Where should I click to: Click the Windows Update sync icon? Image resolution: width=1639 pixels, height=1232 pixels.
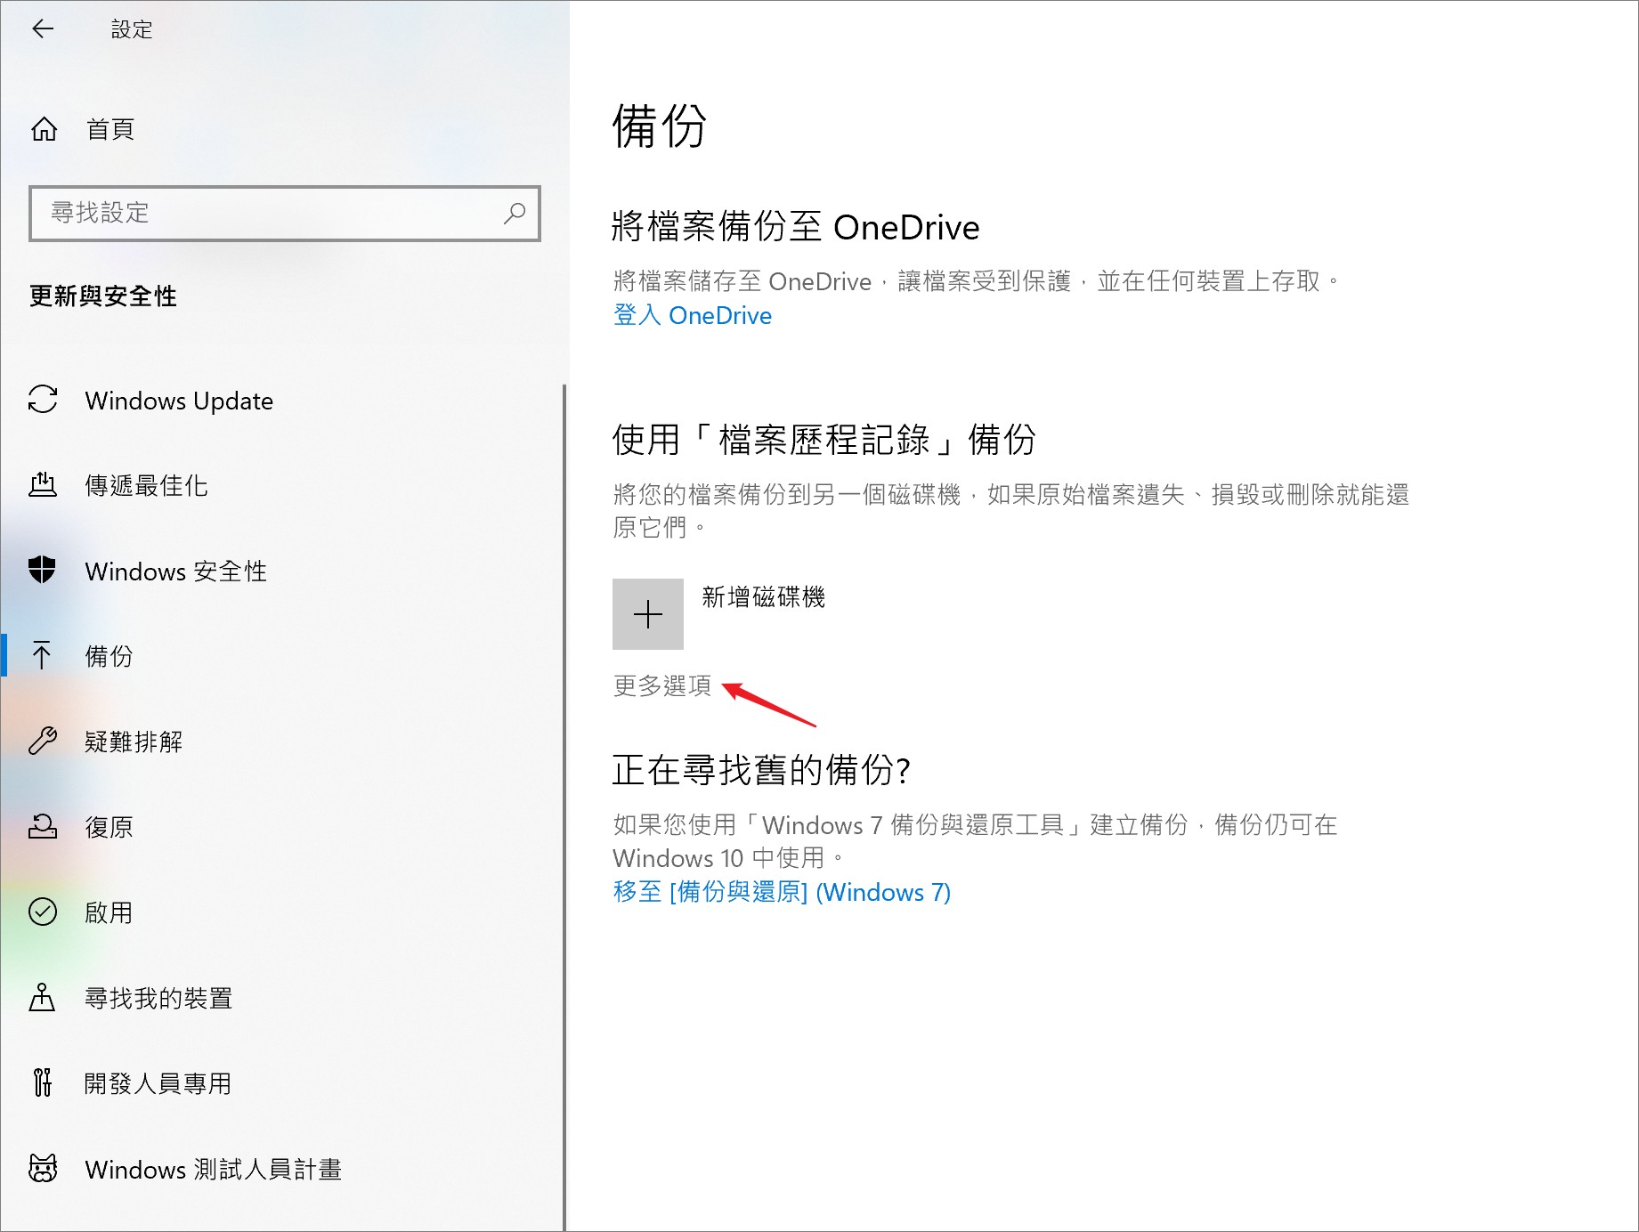pyautogui.click(x=43, y=400)
